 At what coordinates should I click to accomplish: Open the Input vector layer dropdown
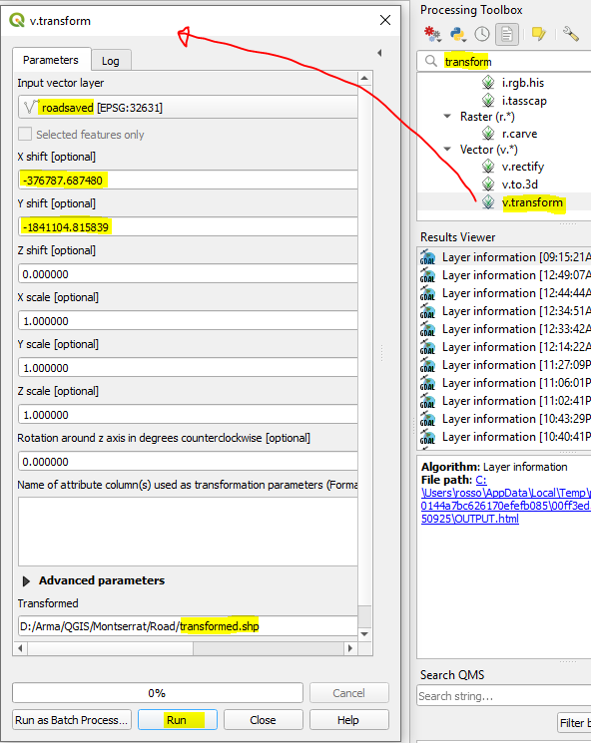[188, 107]
